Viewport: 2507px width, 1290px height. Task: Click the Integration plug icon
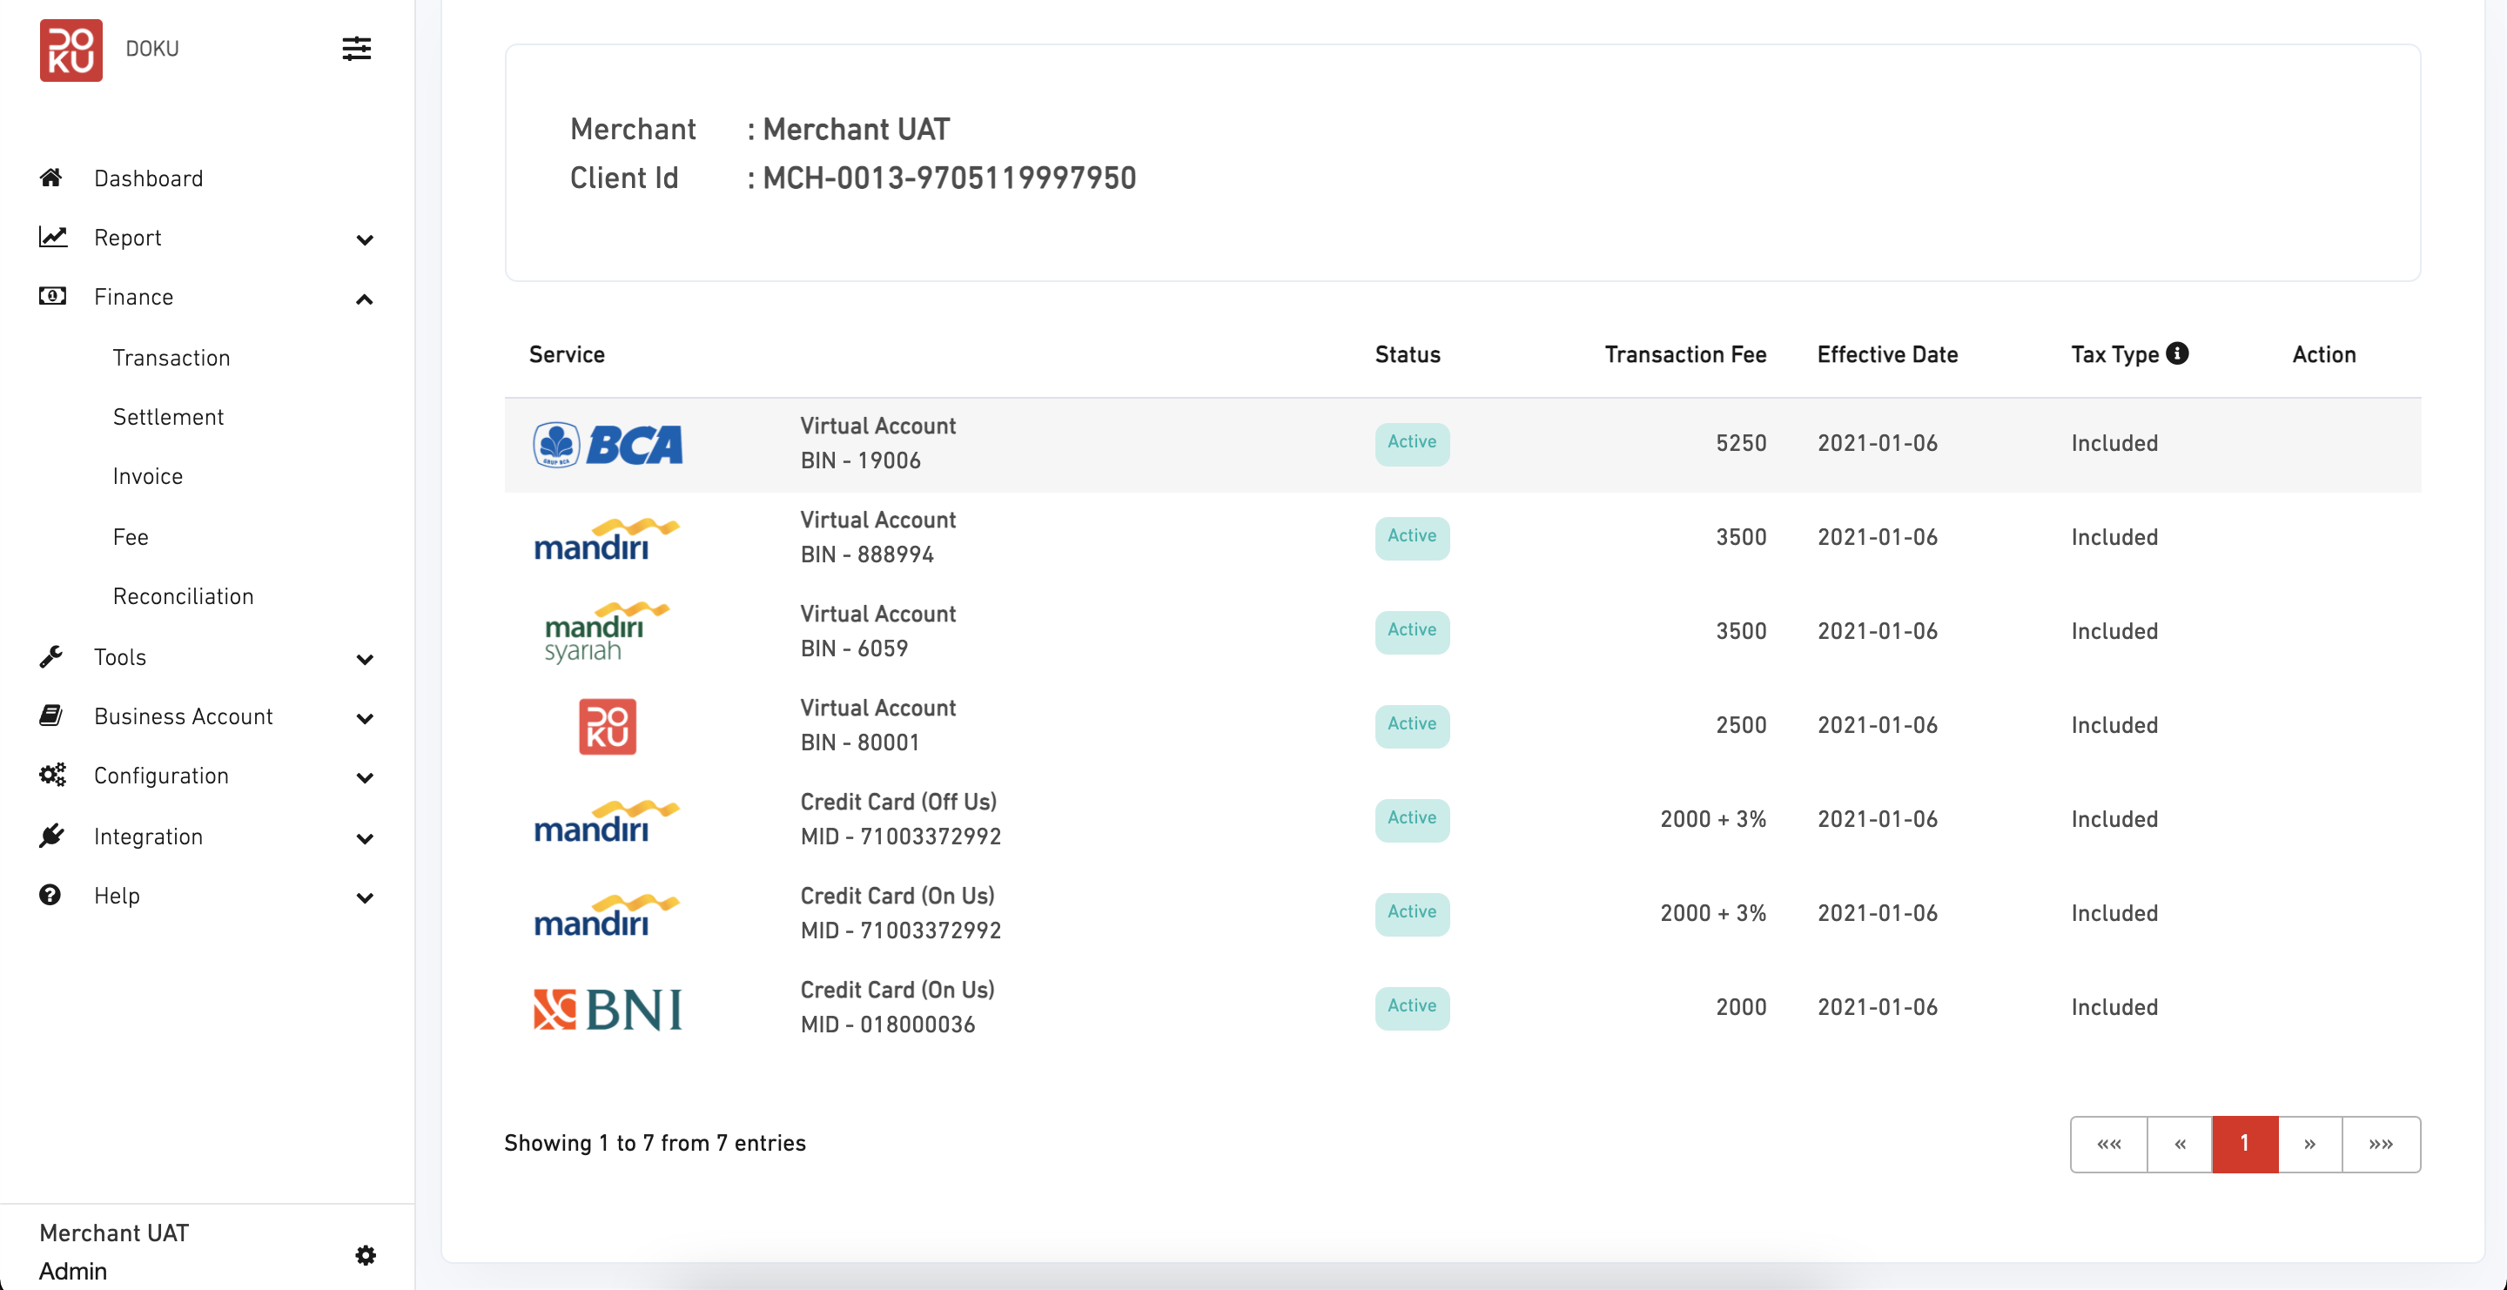click(50, 836)
